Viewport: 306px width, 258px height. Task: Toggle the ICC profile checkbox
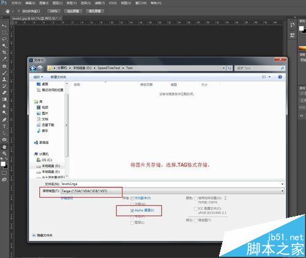click(x=196, y=209)
